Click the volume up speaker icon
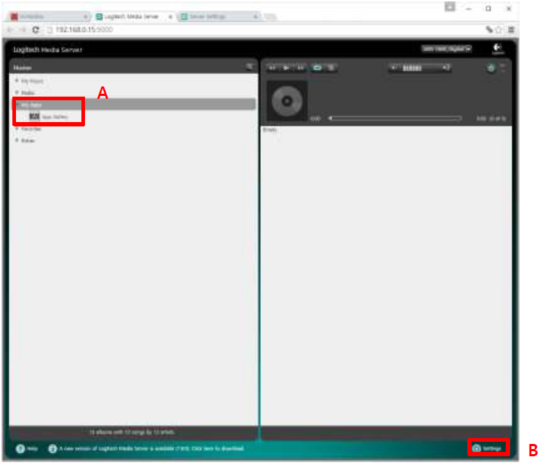Screen dimensions: 545x465 447,68
